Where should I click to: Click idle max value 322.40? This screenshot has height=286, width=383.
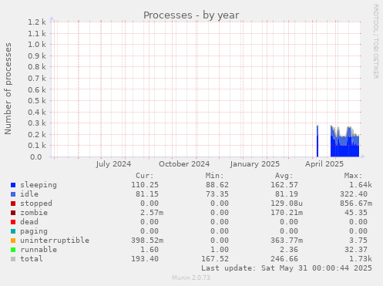click(x=354, y=194)
